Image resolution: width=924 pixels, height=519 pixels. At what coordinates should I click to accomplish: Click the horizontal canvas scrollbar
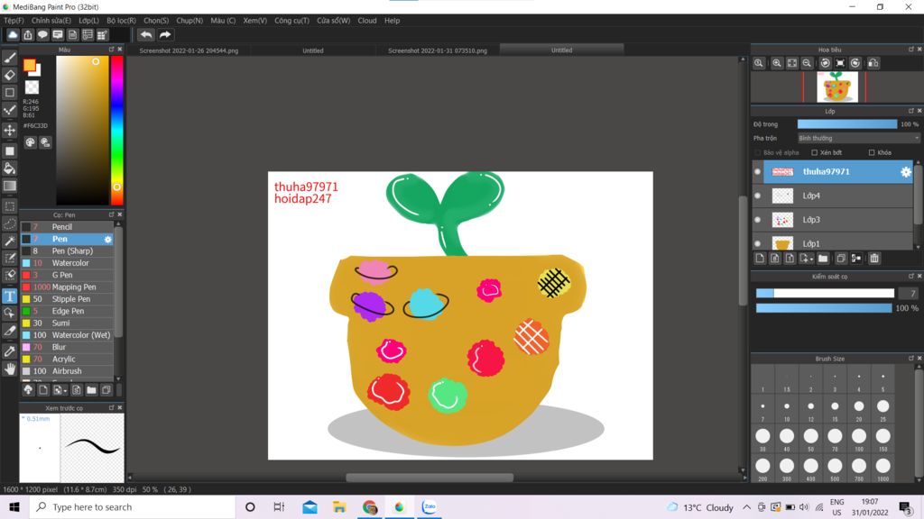point(429,478)
